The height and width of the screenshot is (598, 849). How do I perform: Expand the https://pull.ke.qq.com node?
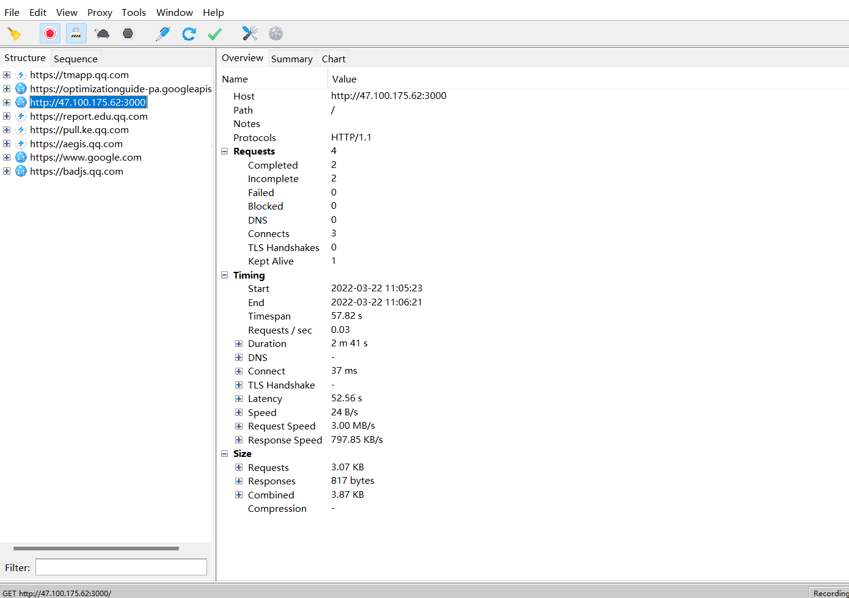[7, 129]
